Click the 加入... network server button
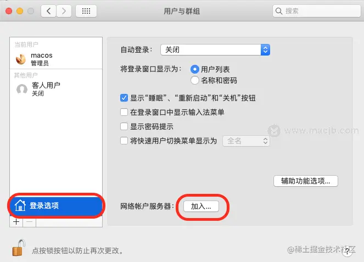This screenshot has width=364, height=262. (201, 207)
